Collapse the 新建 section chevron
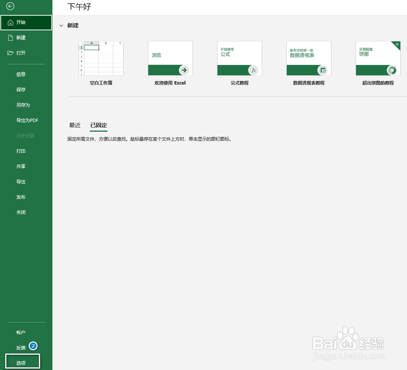Screen dimensions: 407x370 [x=61, y=25]
